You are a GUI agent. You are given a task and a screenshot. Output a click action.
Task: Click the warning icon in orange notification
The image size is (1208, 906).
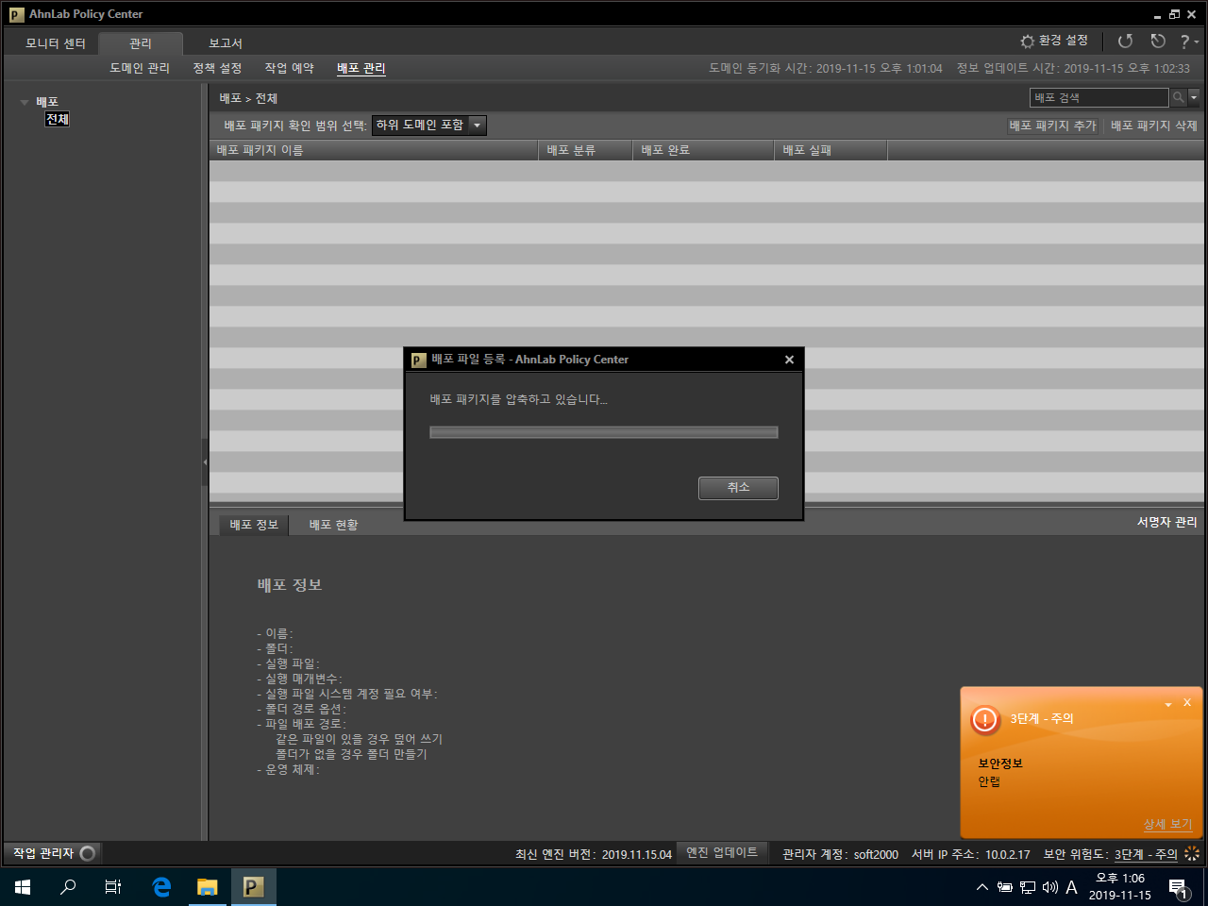pos(984,720)
